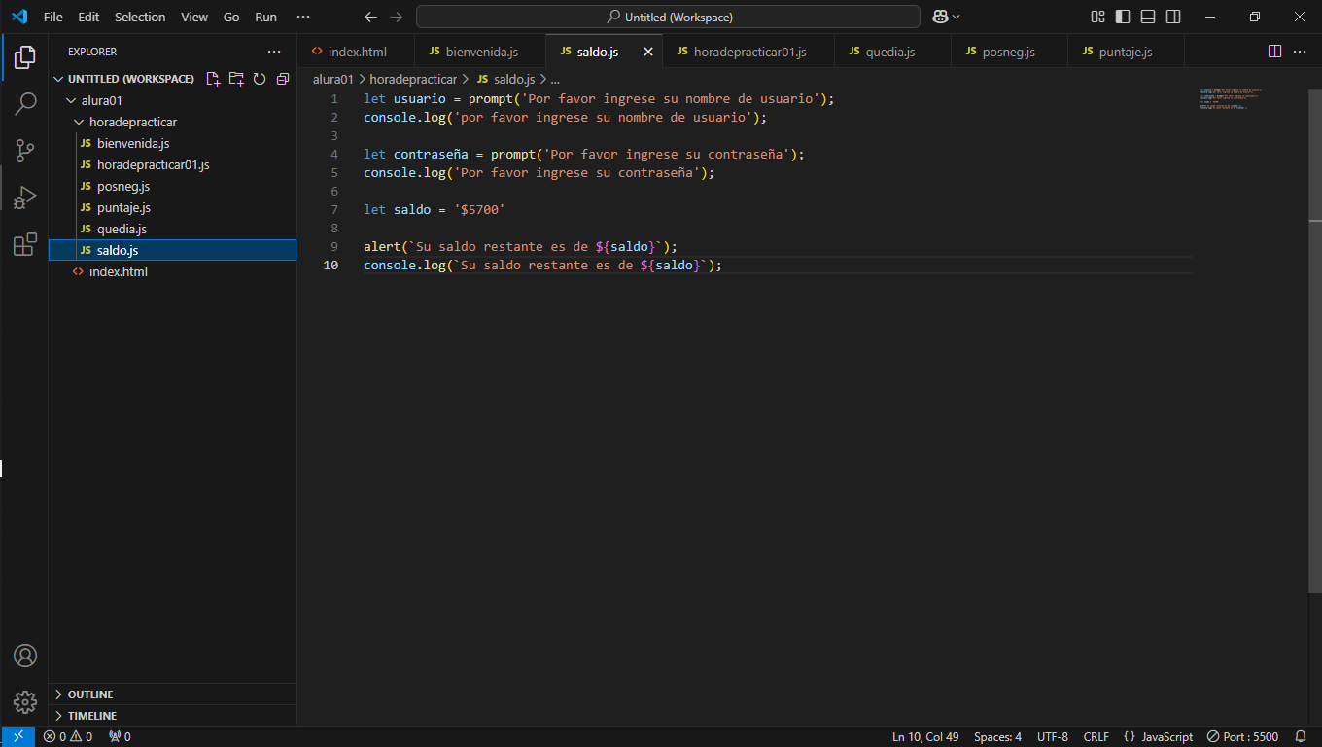This screenshot has height=747, width=1322.
Task: Go forward with the right arrow
Action: point(396,17)
